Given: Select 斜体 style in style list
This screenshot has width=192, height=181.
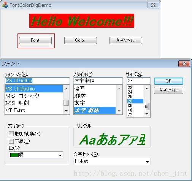Looking at the screenshot, I should pos(95,96).
